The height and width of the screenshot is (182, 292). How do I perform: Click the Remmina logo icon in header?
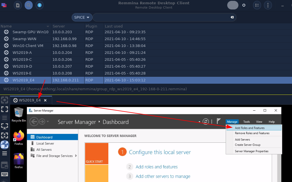[4, 5]
